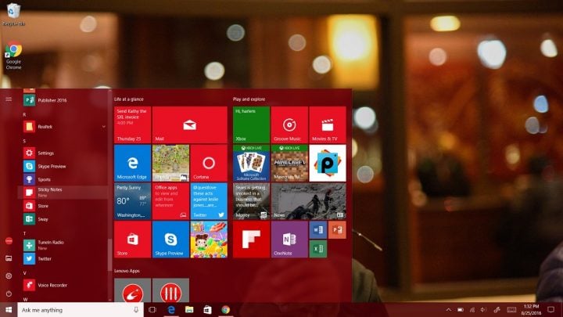Launch the Groove Music tile
Image resolution: width=563 pixels, height=317 pixels.
pos(289,124)
